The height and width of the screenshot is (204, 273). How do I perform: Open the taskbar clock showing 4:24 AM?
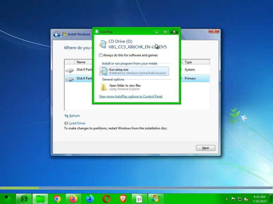point(259,199)
